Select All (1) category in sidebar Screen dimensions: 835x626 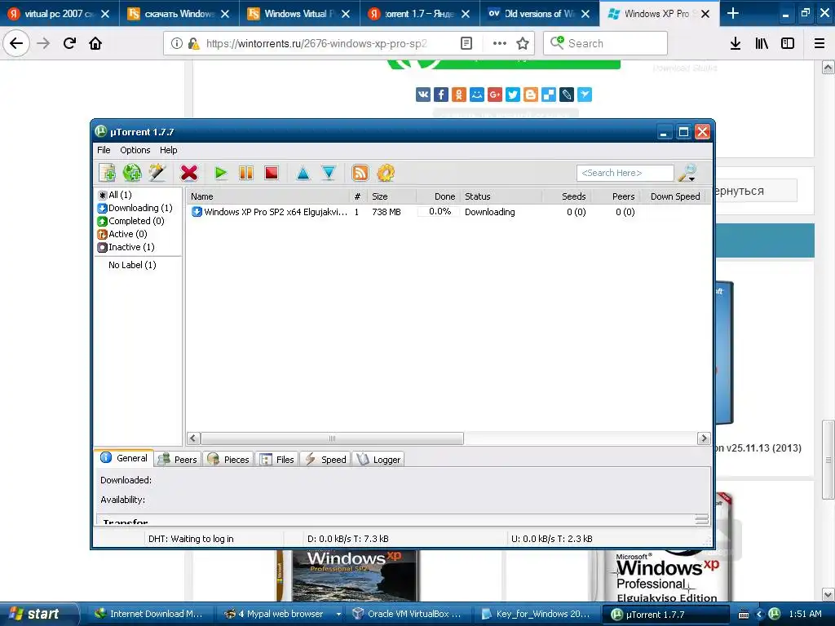coord(114,195)
